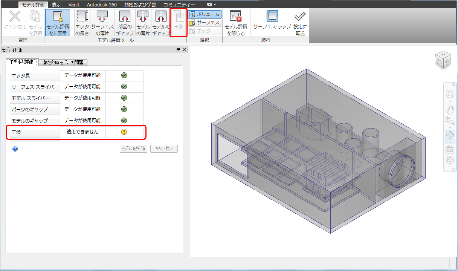The width and height of the screenshot is (458, 271).
Task: Select the エッジ長 row label
Action: (x=35, y=76)
